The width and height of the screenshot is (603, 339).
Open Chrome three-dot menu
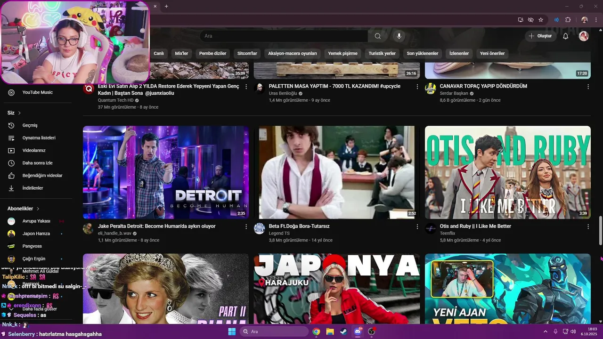595,20
